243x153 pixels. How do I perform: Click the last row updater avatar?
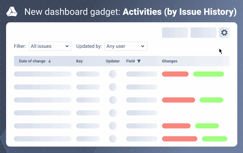[x=113, y=139]
